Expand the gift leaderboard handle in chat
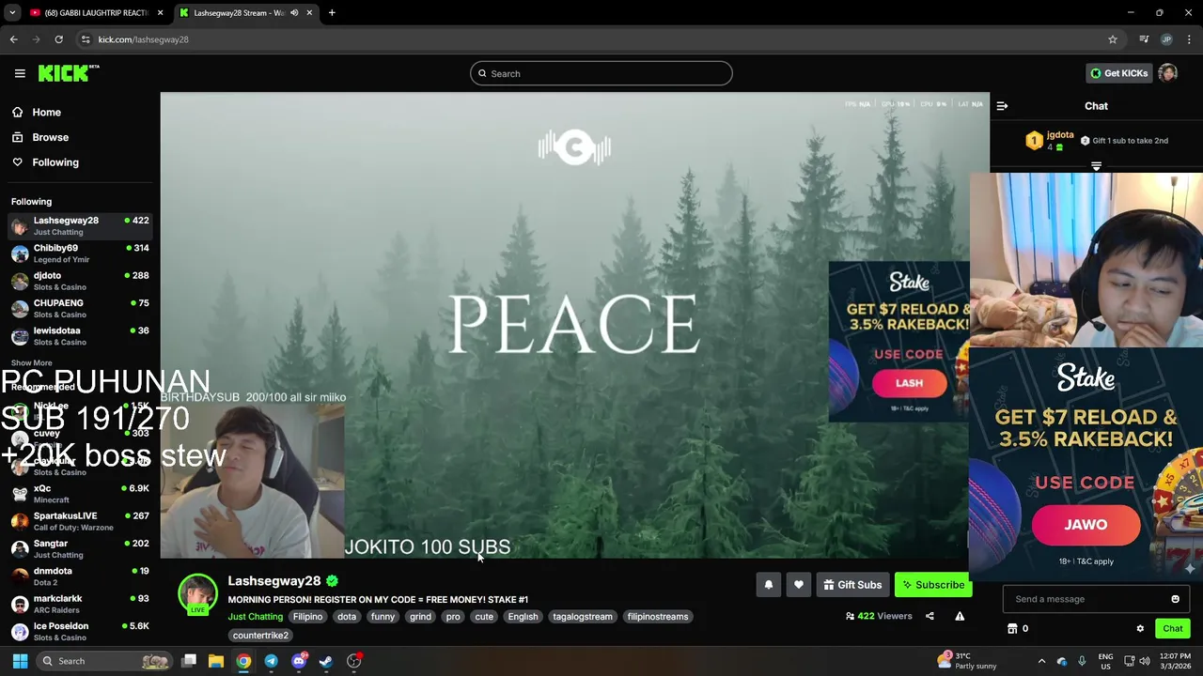The image size is (1203, 676). [x=1096, y=166]
